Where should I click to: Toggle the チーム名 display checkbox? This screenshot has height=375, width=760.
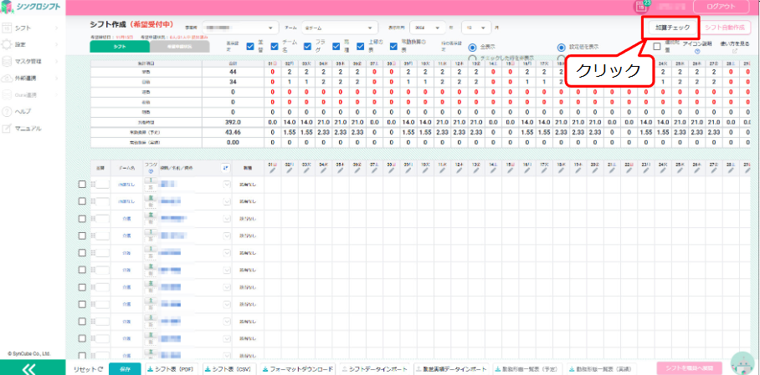click(x=275, y=47)
